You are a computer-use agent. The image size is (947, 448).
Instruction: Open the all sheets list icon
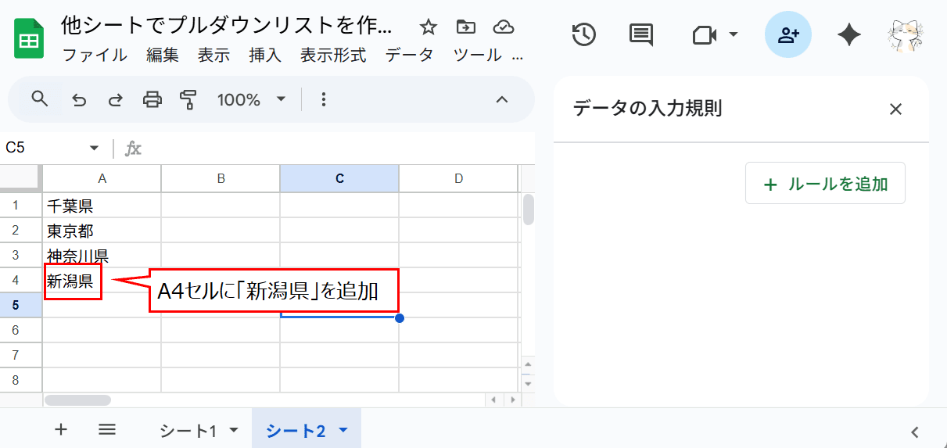(107, 428)
